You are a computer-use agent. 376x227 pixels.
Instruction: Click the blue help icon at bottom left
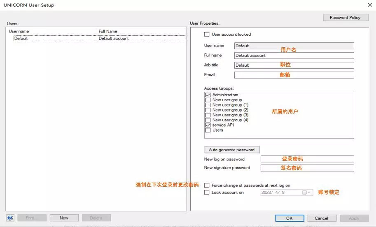[x=10, y=218]
